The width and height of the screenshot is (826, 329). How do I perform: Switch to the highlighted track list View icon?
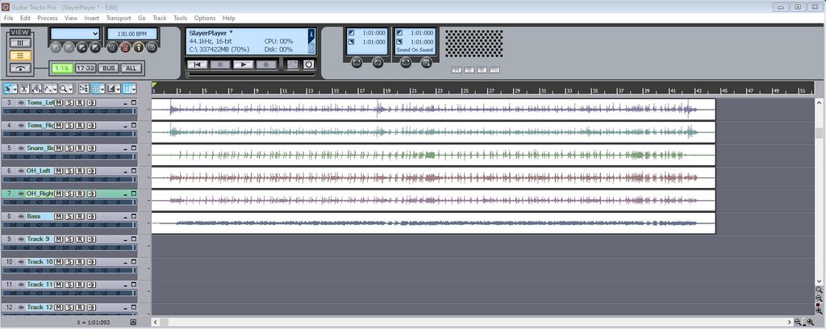pos(20,56)
